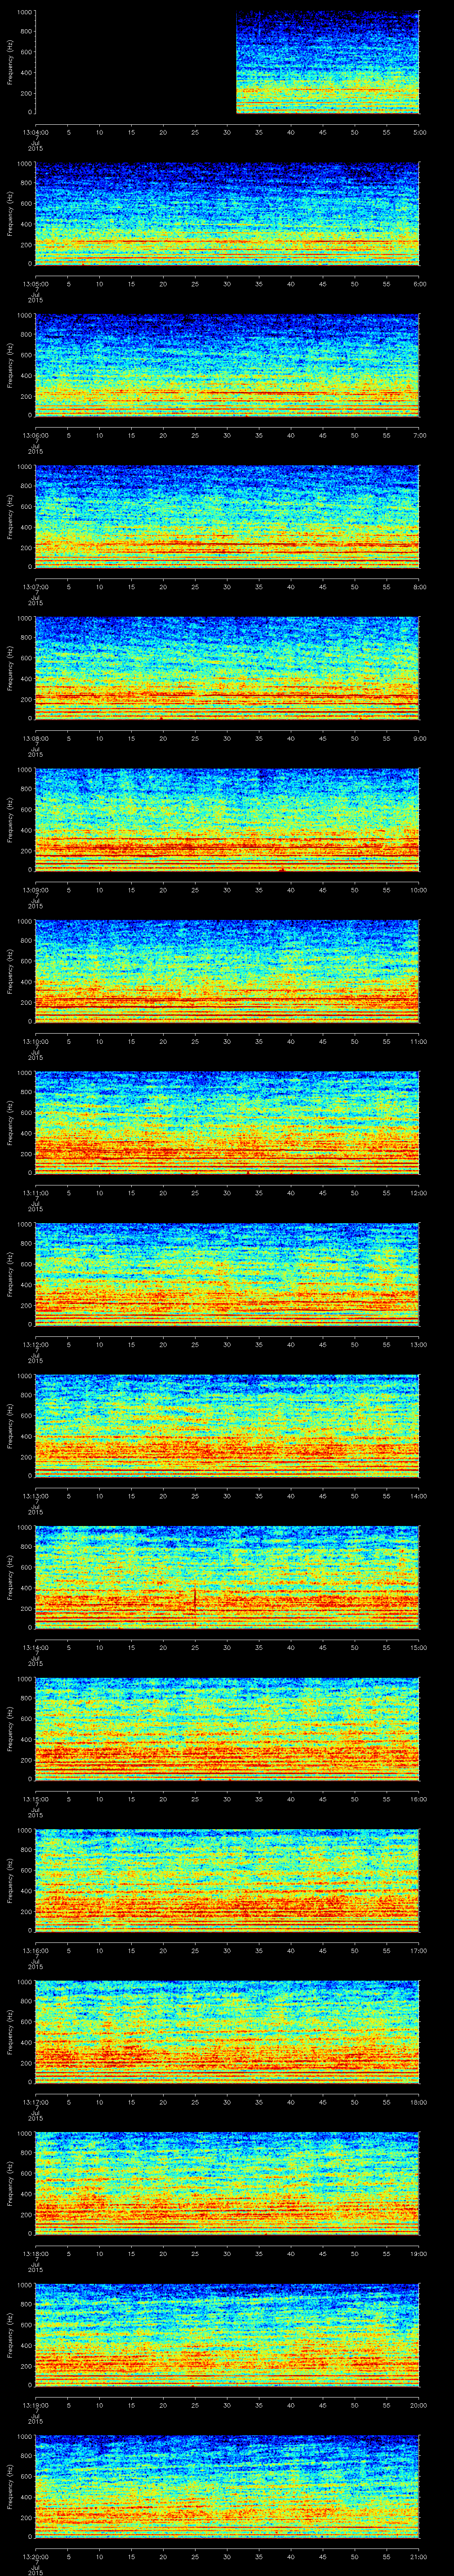454x2576 pixels.
Task: Open the spectrogram panel starting at 13:08:00
Action: [x=227, y=669]
